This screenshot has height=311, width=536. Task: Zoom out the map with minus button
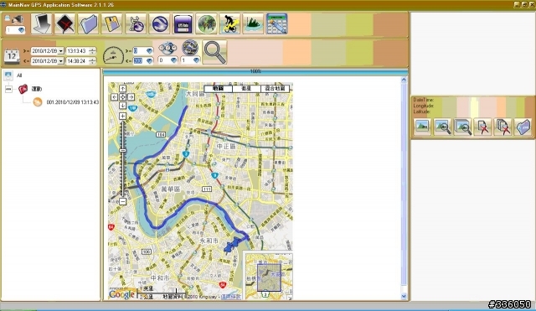(122, 201)
